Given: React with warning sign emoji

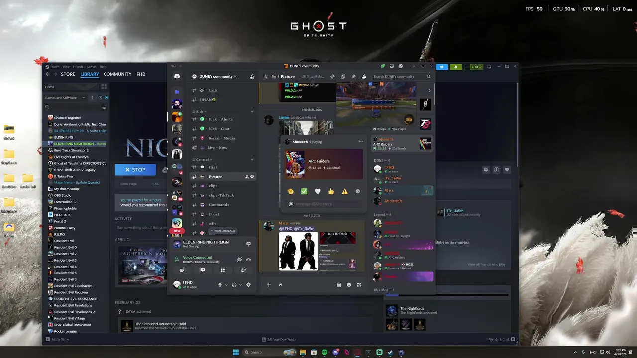Looking at the screenshot, I should [344, 191].
